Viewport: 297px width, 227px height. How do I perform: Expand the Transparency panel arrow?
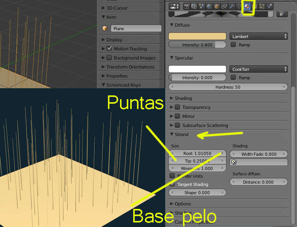tap(172, 107)
